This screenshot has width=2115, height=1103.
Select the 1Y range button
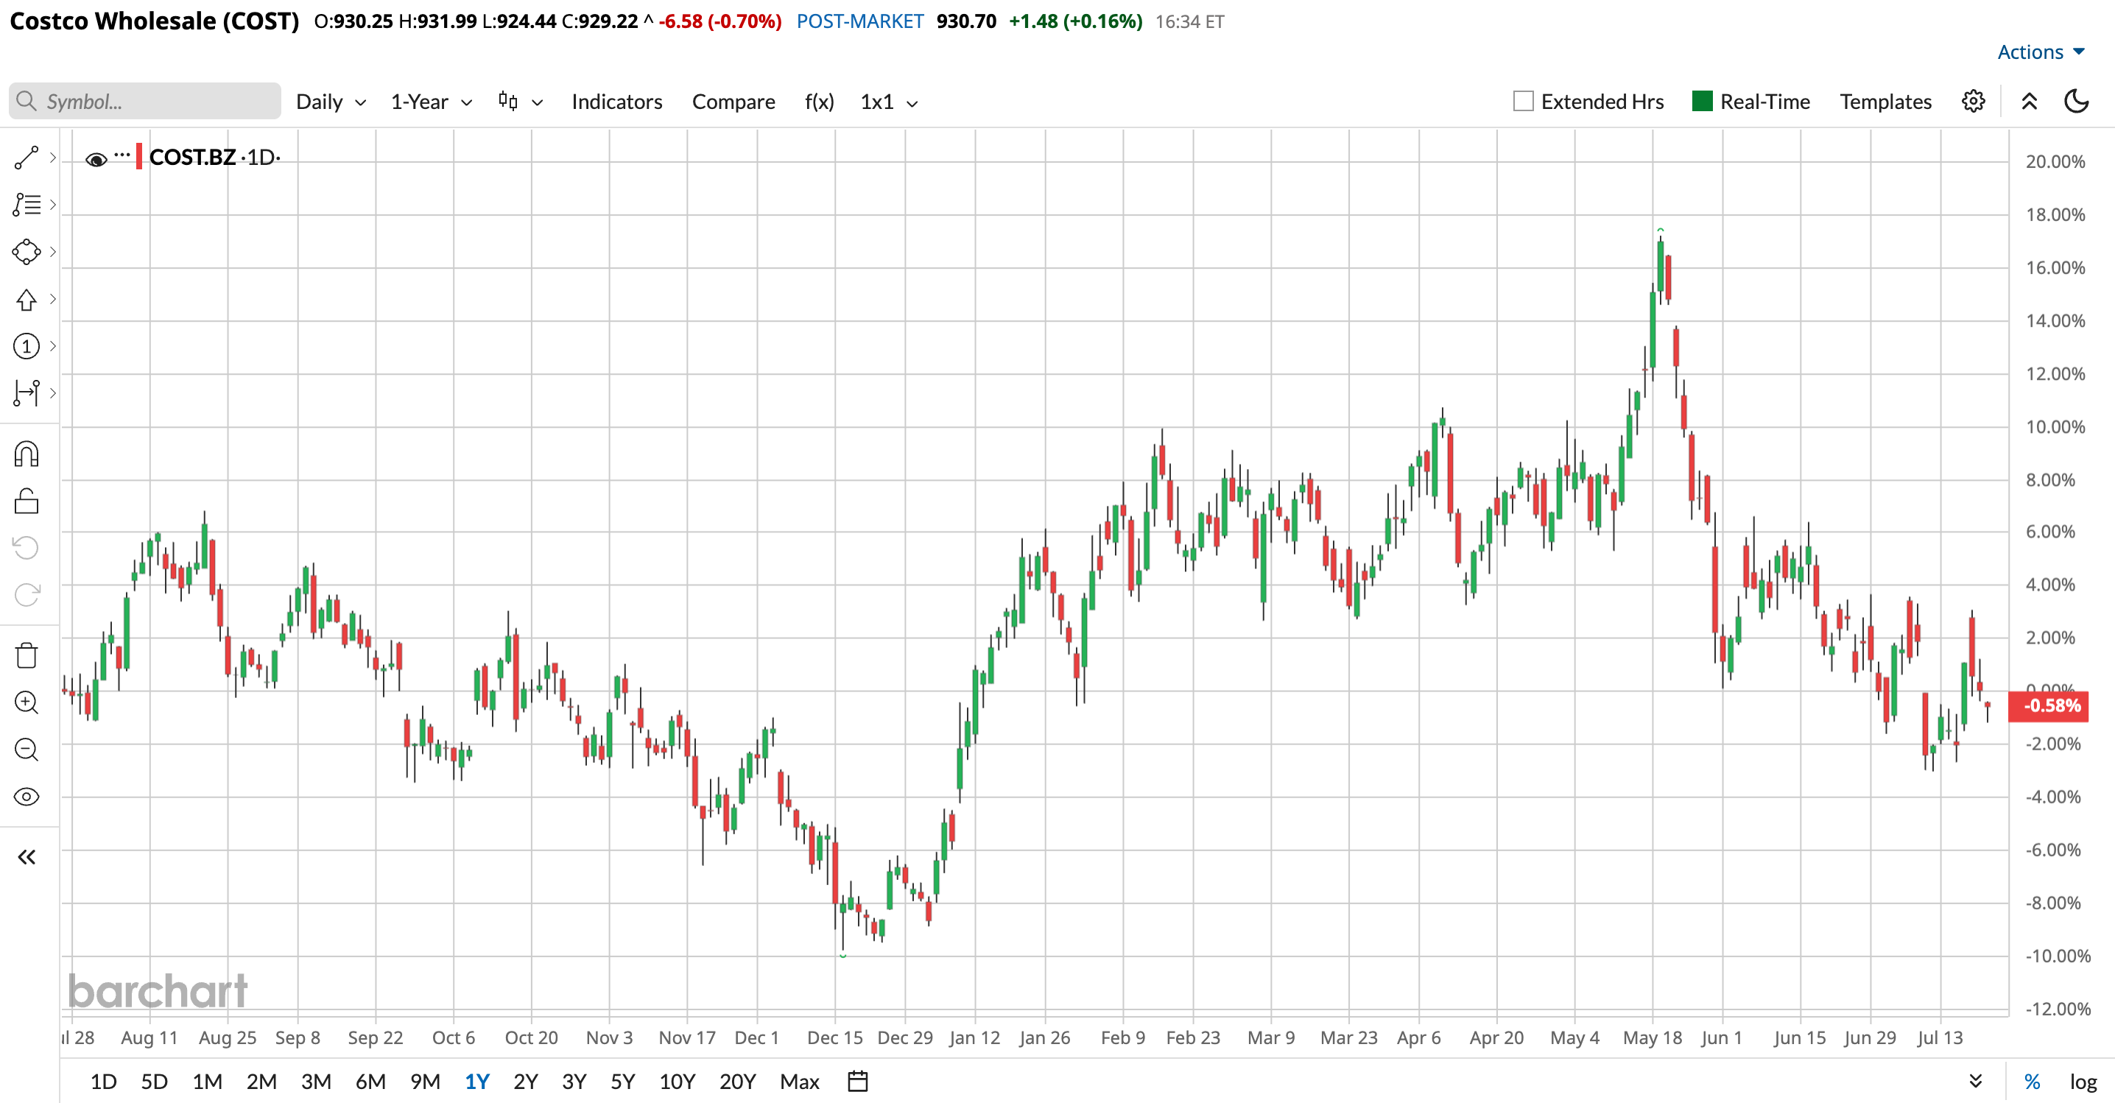click(477, 1082)
